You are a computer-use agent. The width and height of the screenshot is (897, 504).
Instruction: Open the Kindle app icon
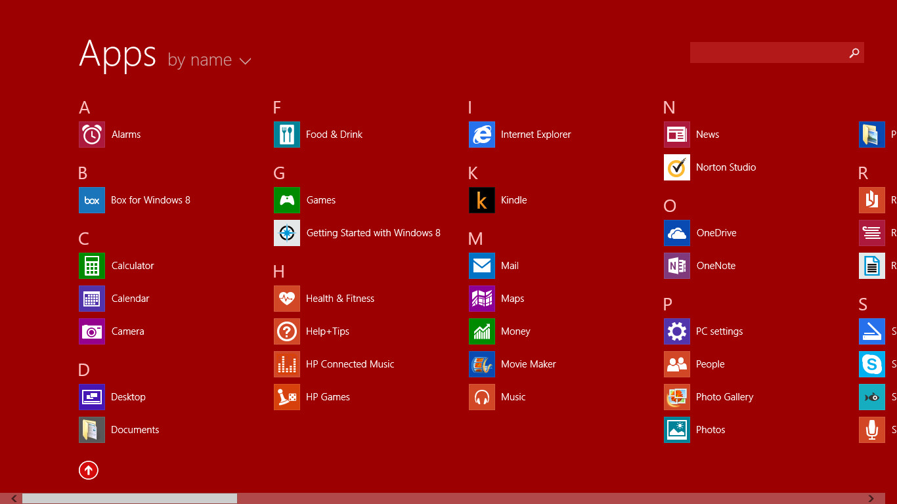point(482,200)
